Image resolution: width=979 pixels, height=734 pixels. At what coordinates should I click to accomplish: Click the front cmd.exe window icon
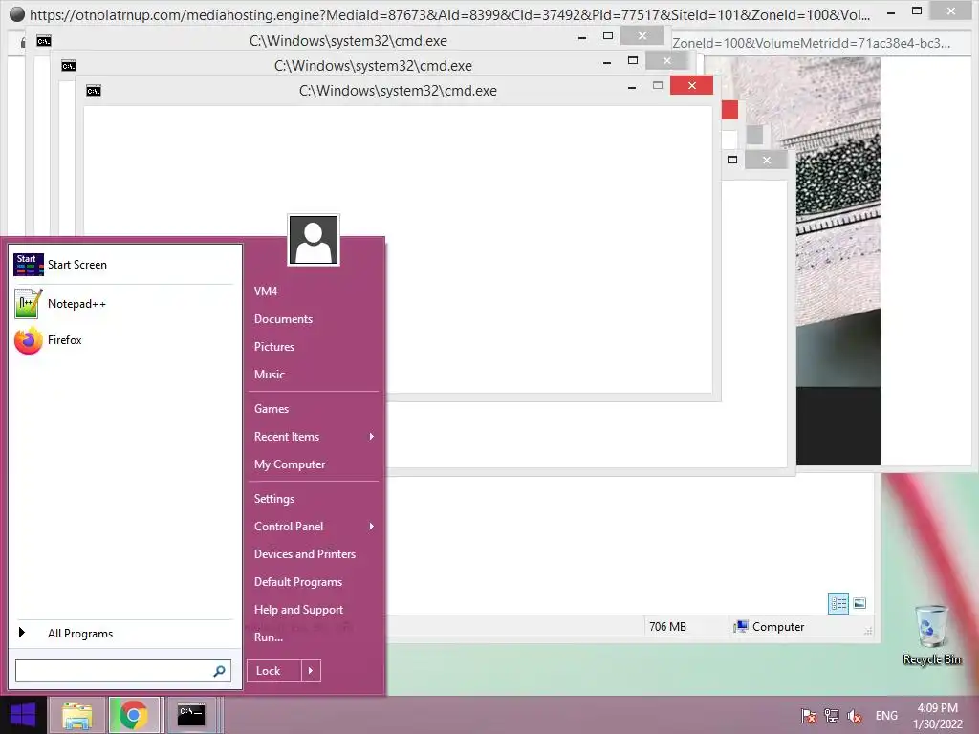click(x=94, y=91)
